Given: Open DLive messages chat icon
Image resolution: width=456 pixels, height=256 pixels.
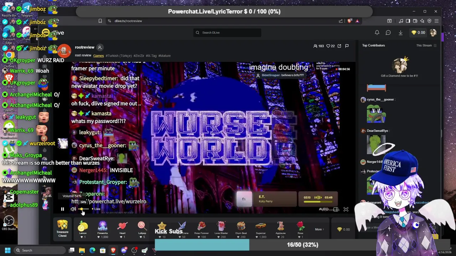Looking at the screenshot, I should (388, 33).
